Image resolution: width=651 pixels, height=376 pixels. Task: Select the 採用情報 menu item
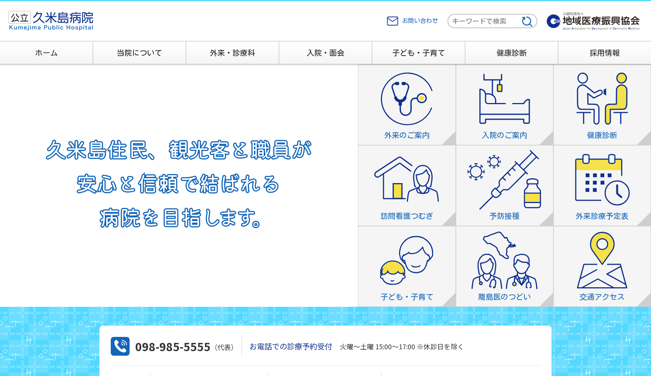604,53
